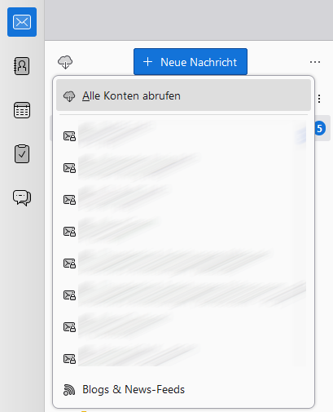Fetch mail for third account entry
This screenshot has width=333, height=412.
click(x=183, y=200)
